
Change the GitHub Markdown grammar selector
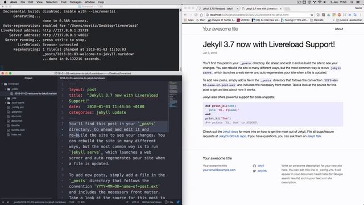tap(152, 202)
